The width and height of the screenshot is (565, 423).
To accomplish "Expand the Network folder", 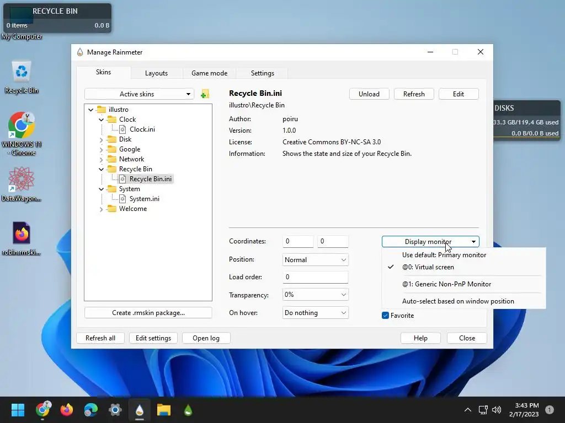I will click(x=102, y=159).
